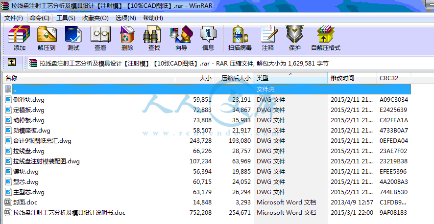Click the 查看 (View) toolbar icon
This screenshot has width=434, height=224.
point(100,34)
